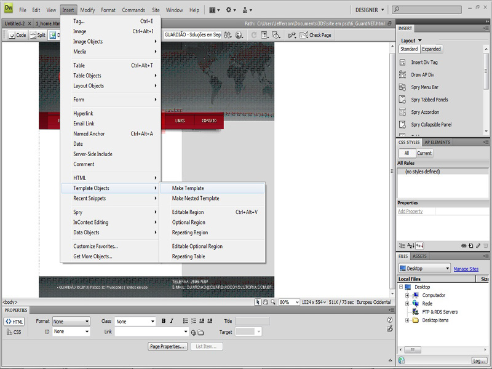The height and width of the screenshot is (369, 492).
Task: Open the Desktop site dropdown in Files
Action: click(x=424, y=269)
